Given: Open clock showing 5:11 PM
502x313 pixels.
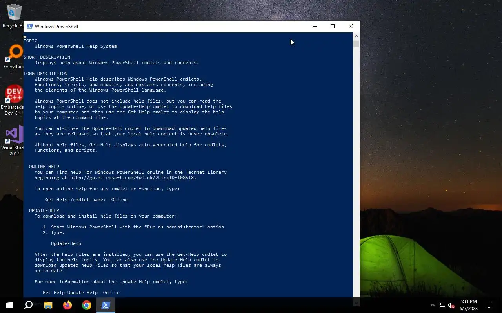Looking at the screenshot, I should [x=468, y=305].
